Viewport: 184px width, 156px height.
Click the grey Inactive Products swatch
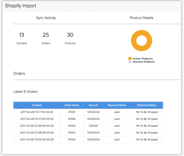point(130,62)
